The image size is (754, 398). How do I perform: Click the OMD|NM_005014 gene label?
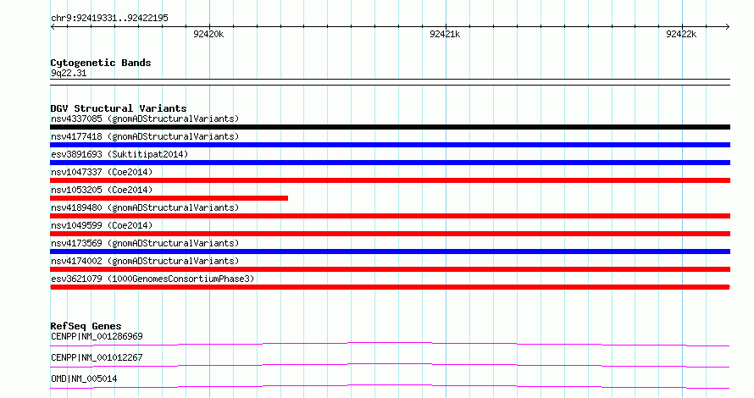(x=84, y=379)
